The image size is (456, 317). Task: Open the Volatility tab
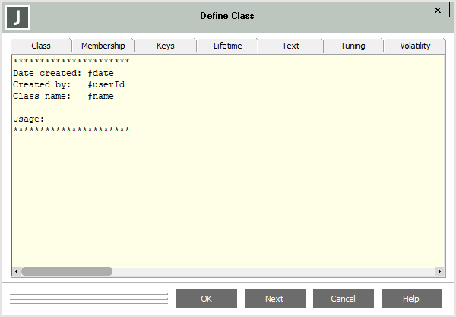point(415,46)
